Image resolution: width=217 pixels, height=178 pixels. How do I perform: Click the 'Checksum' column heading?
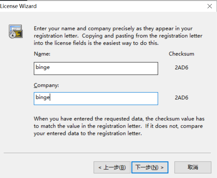181,54
